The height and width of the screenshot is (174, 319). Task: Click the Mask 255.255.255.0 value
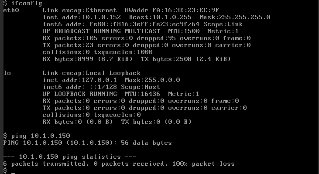[x=235, y=17]
